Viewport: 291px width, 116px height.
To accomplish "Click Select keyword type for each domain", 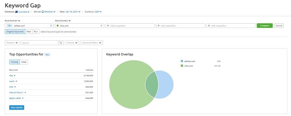I will tap(58, 32).
